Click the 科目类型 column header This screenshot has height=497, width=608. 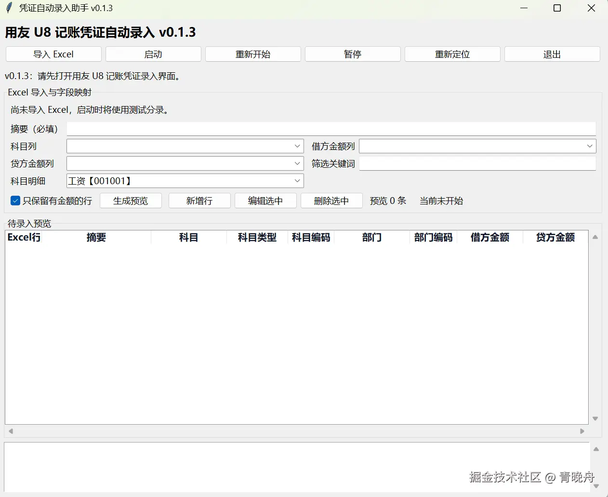click(257, 237)
